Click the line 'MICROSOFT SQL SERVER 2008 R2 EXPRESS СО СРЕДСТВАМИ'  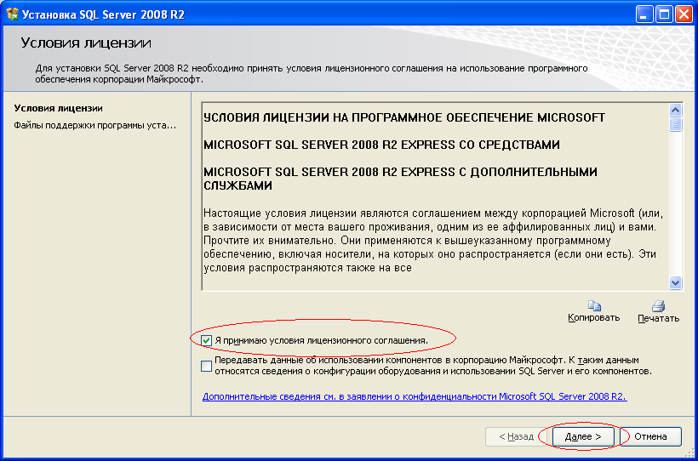[x=381, y=145]
